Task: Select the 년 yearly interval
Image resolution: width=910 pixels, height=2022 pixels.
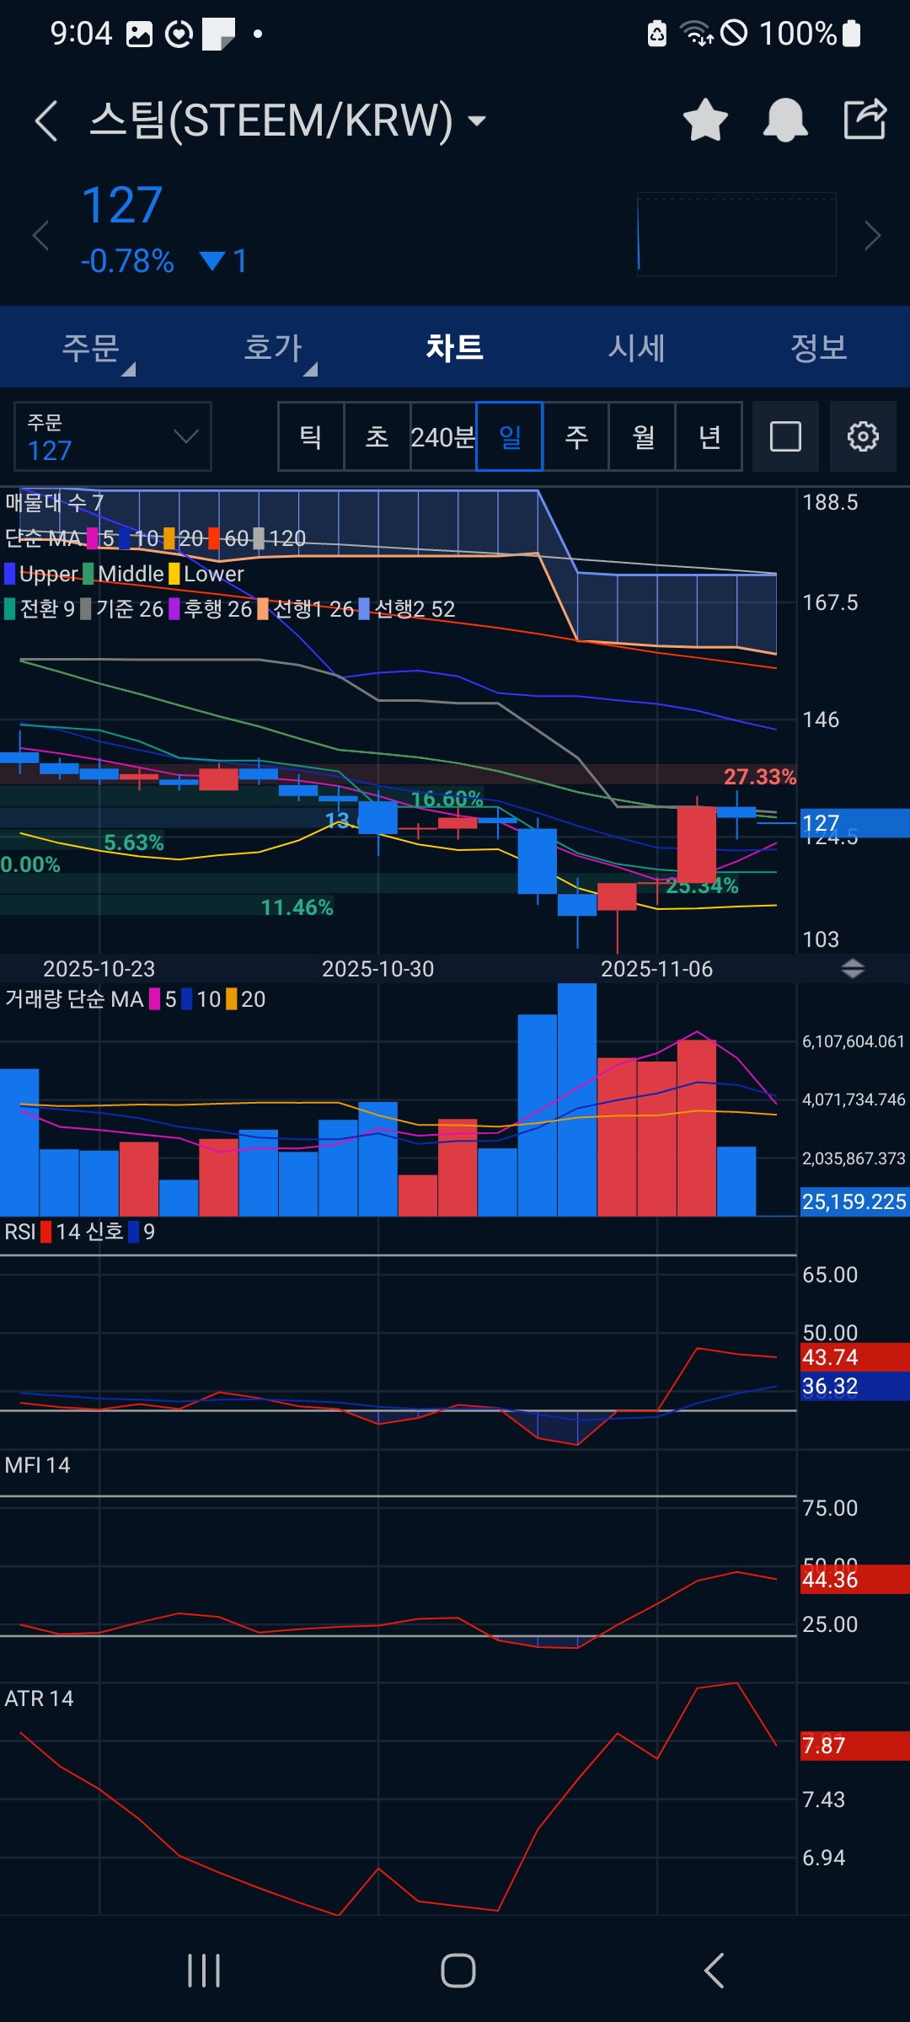Action: click(x=709, y=436)
